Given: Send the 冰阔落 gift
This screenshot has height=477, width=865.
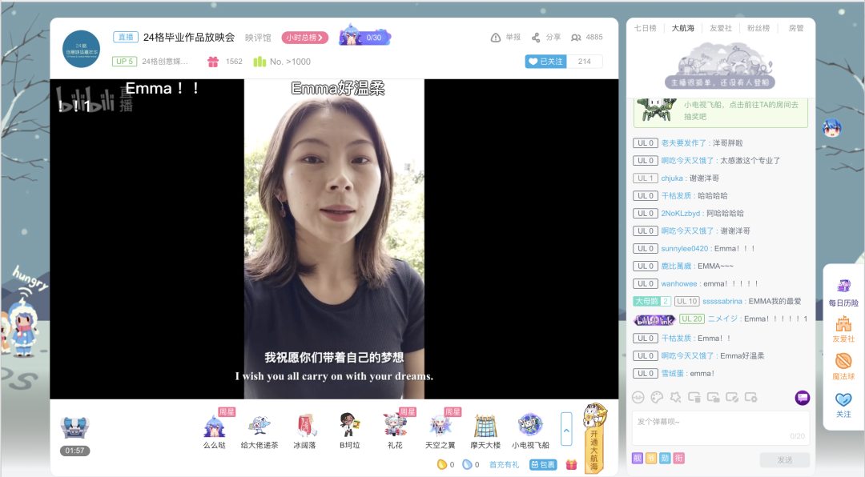Looking at the screenshot, I should coord(304,425).
